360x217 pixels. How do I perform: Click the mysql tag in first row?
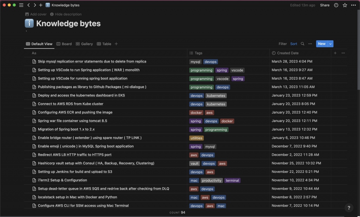tap(195, 62)
